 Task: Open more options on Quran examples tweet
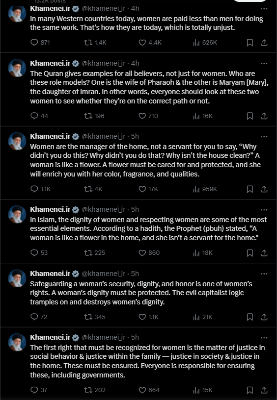tap(264, 63)
